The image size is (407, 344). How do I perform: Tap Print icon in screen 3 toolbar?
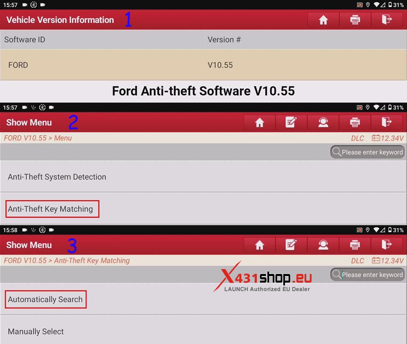(355, 245)
